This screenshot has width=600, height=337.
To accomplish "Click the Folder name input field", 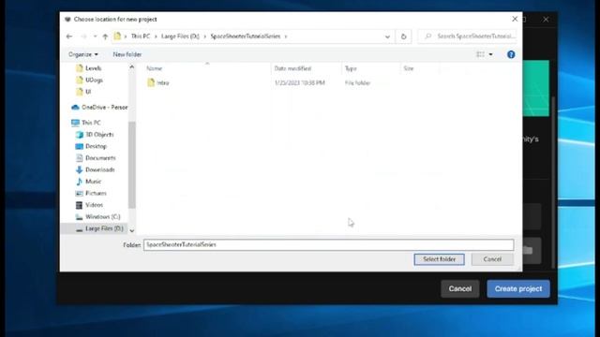I will pos(329,244).
